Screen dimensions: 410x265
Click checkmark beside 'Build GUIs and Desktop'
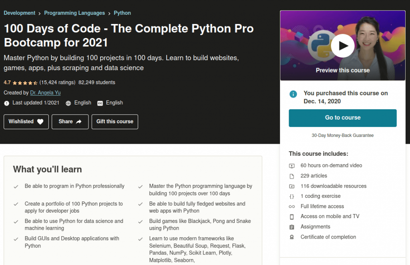point(16,239)
